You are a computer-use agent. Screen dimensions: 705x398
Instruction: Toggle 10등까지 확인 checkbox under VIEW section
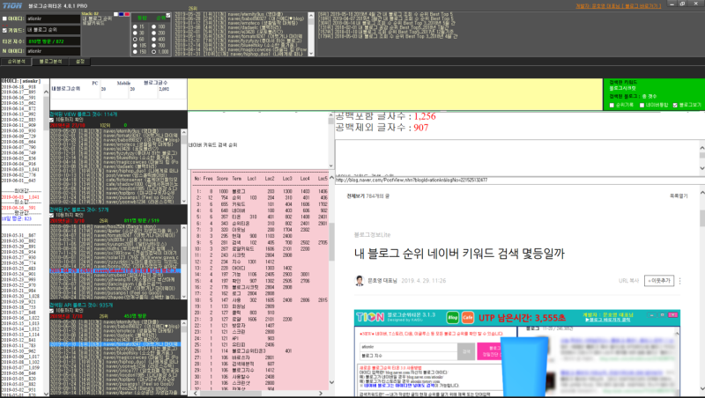coord(52,120)
